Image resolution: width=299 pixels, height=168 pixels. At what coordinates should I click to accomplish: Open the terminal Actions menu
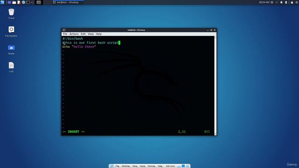pos(74,34)
